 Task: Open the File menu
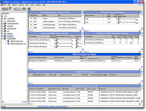pos(5,5)
